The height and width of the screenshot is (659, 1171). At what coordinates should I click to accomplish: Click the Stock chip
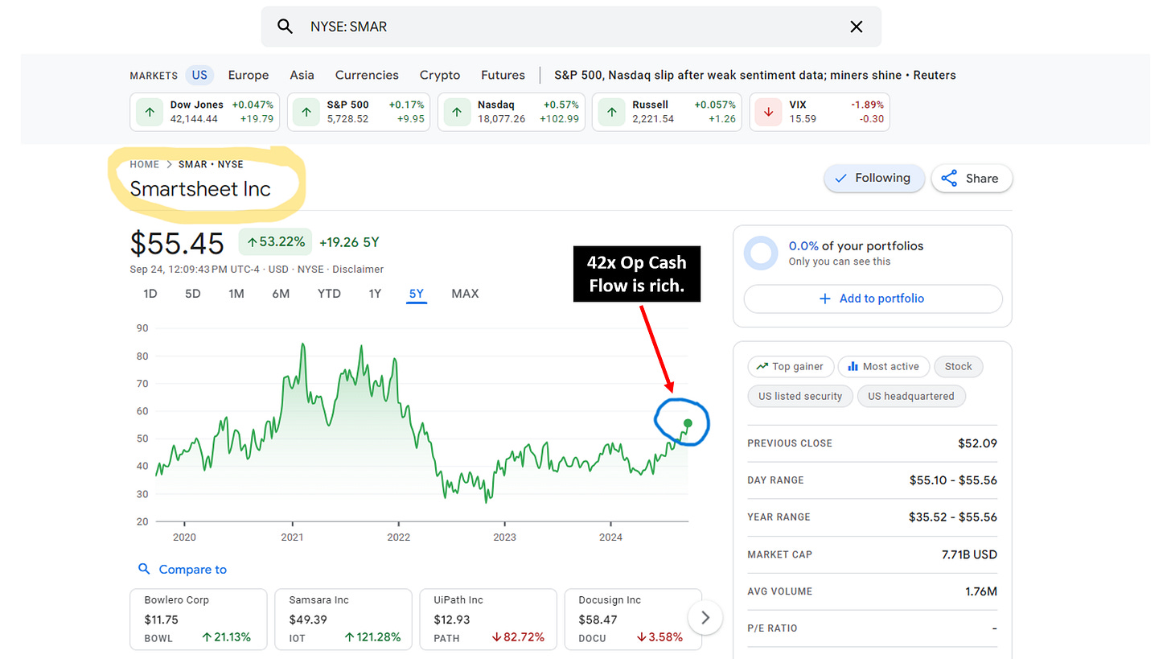click(958, 367)
